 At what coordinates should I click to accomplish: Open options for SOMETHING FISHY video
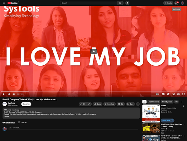click(x=184, y=125)
